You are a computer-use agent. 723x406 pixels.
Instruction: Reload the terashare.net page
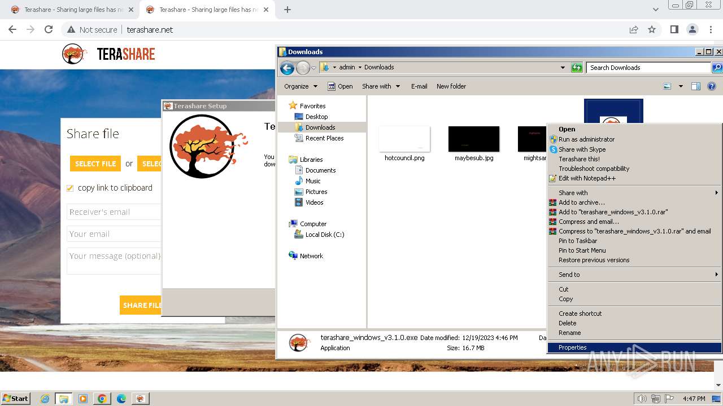point(49,29)
